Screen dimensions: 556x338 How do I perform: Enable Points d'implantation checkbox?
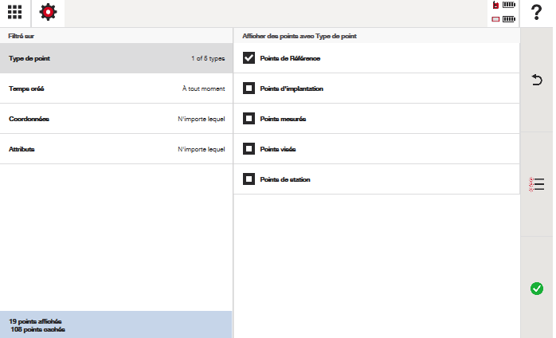(249, 88)
